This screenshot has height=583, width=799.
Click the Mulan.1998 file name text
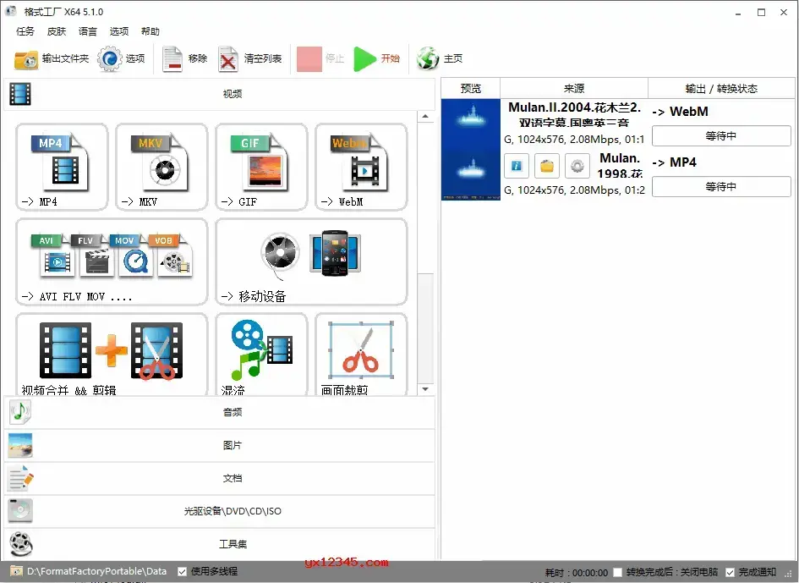pyautogui.click(x=620, y=166)
